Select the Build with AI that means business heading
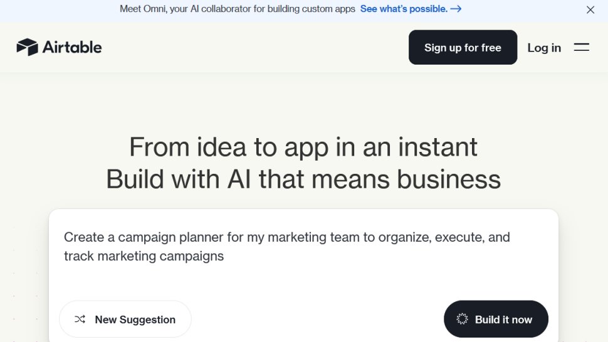This screenshot has width=608, height=342. pyautogui.click(x=303, y=179)
